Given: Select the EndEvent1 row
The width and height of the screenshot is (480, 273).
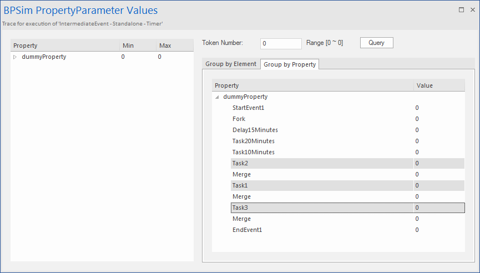Looking at the screenshot, I should point(247,230).
